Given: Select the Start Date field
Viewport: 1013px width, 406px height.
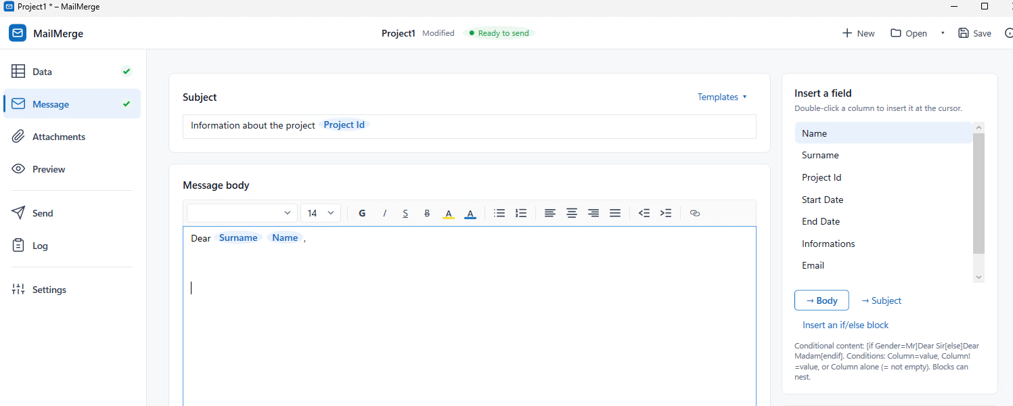Looking at the screenshot, I should (884, 200).
